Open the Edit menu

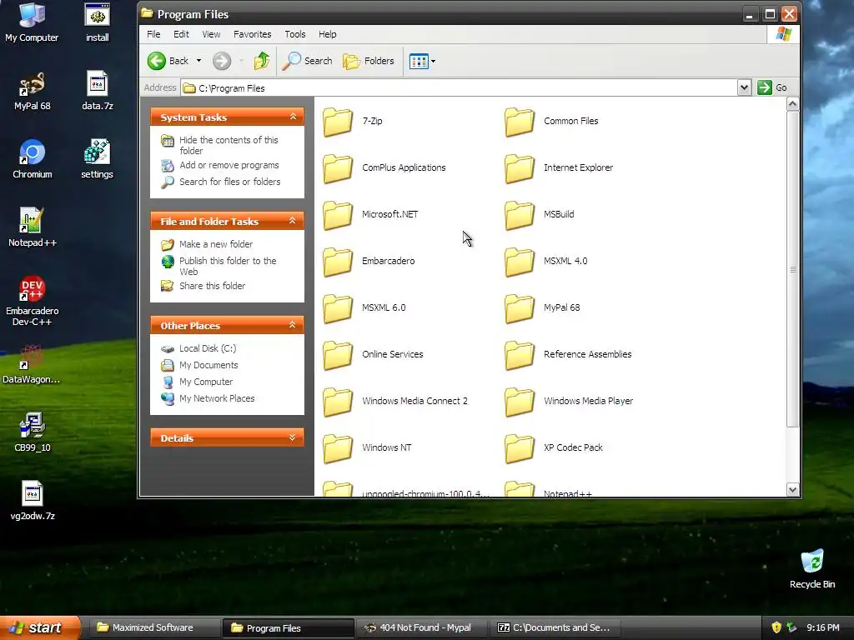tap(181, 34)
